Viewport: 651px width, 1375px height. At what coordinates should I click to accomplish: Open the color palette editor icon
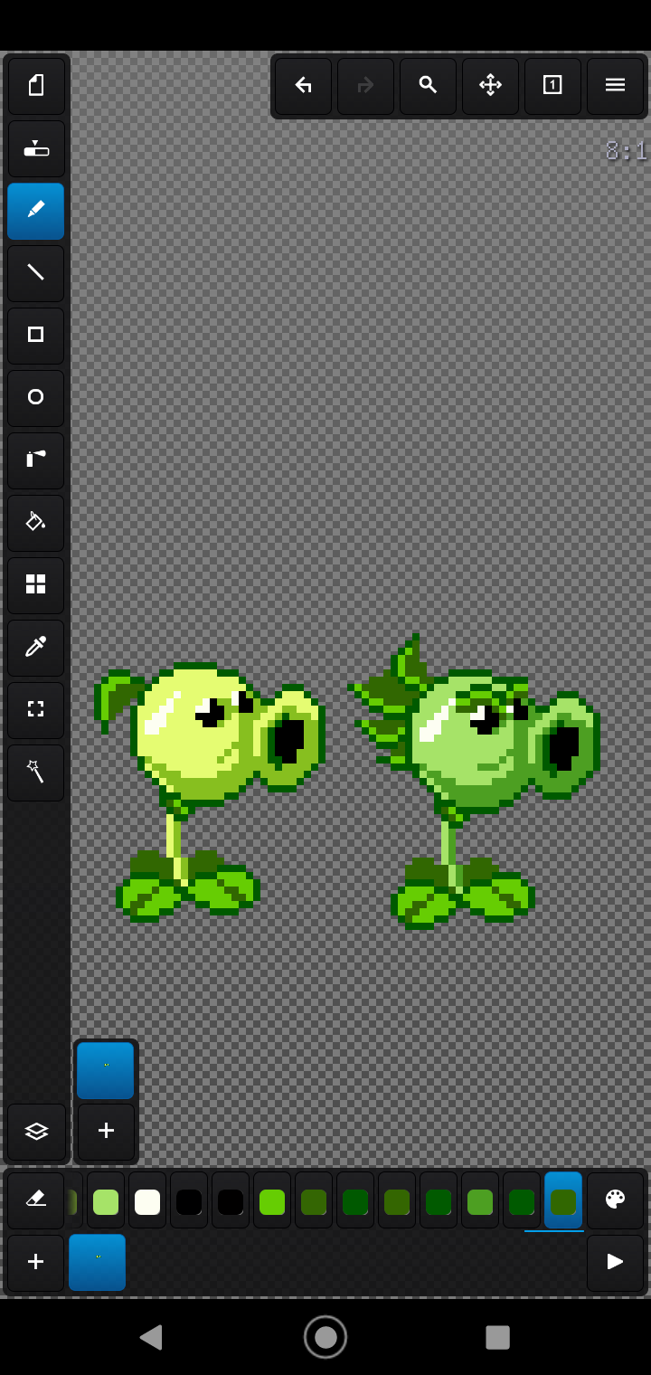(616, 1200)
